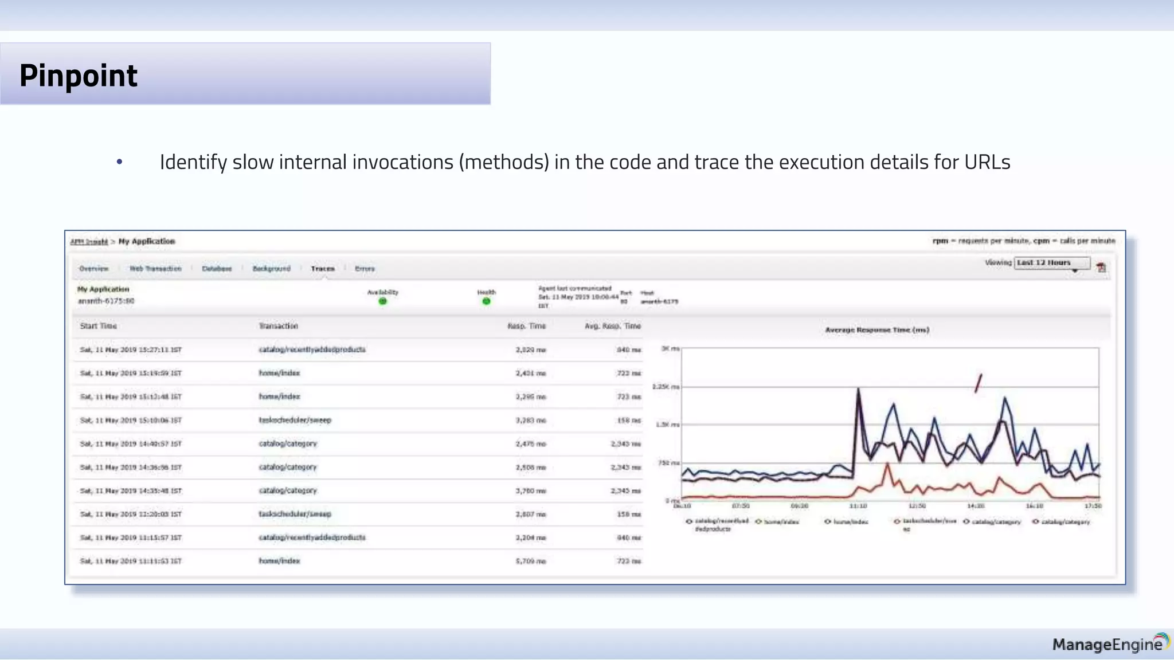Viewport: 1174px width, 660px height.
Task: Click the 'Pinpoint' slide heading
Action: [79, 76]
